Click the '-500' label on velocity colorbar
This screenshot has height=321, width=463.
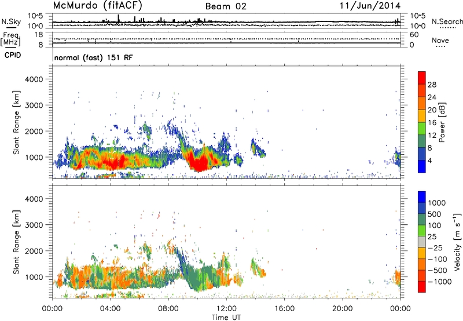(438, 271)
